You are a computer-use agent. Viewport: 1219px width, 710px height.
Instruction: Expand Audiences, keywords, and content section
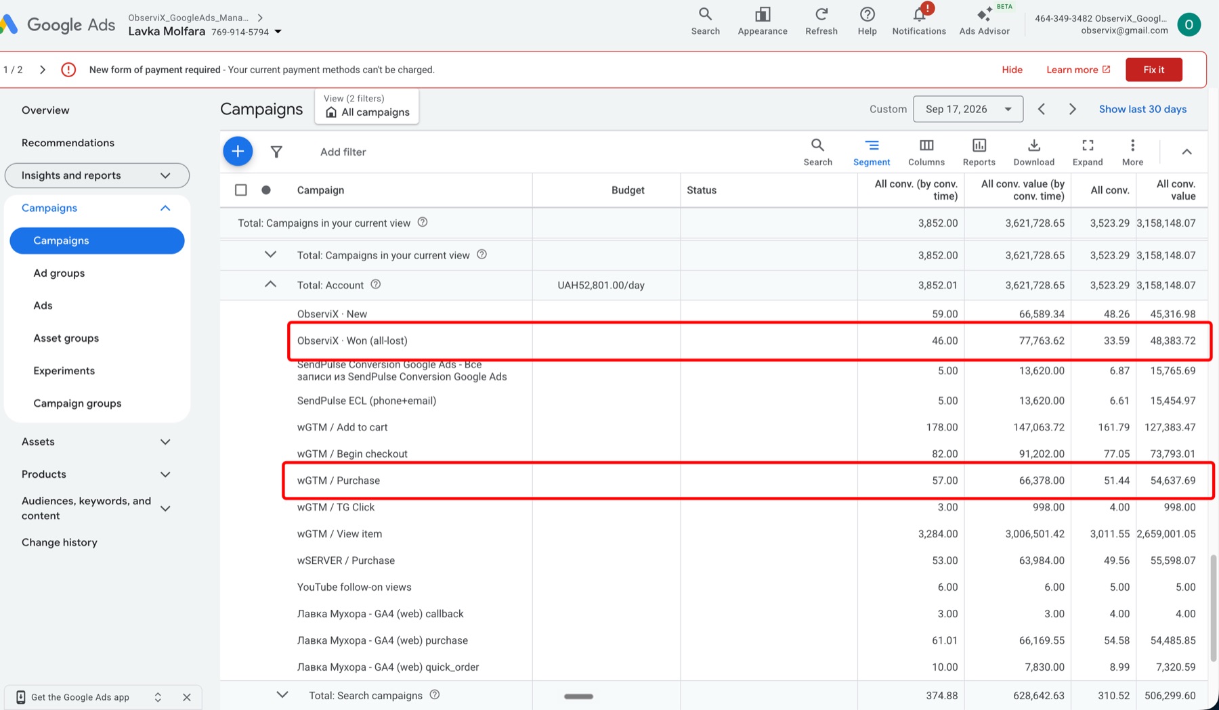coord(165,508)
